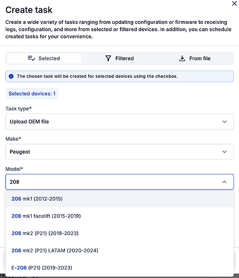Viewport: 239px width, 278px height.
Task: Select the Selected tab label
Action: pyautogui.click(x=49, y=58)
